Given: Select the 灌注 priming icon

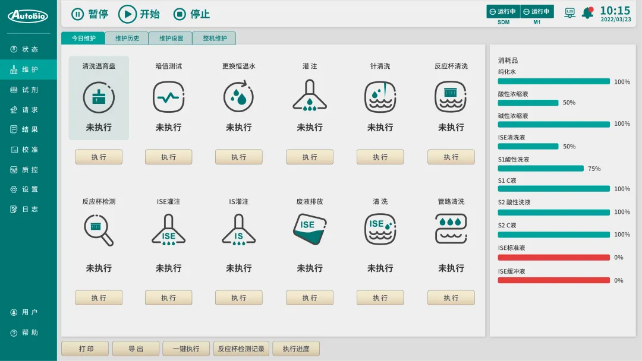Looking at the screenshot, I should point(310,96).
